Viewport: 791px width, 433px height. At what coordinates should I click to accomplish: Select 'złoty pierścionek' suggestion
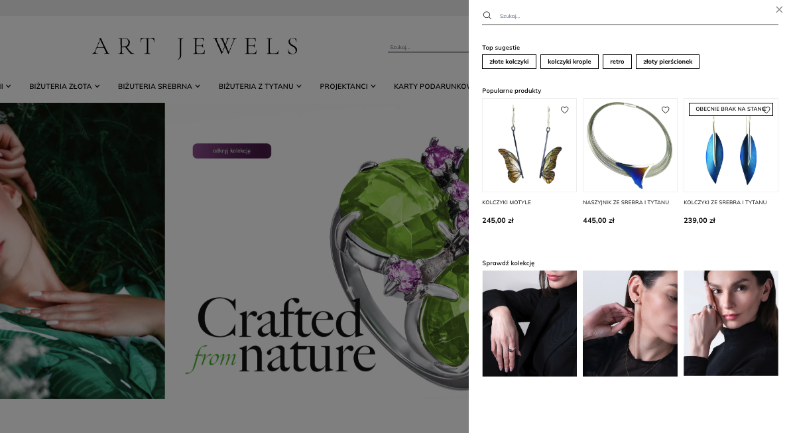pyautogui.click(x=668, y=62)
